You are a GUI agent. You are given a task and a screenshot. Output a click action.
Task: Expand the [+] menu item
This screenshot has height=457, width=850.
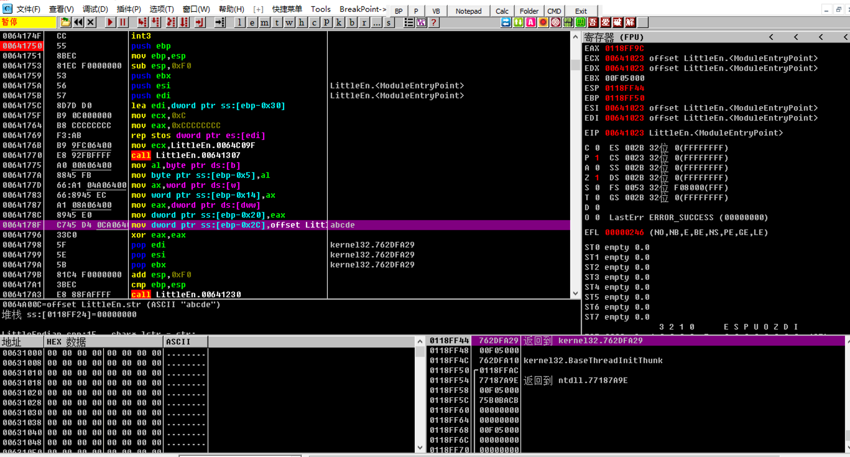coord(258,9)
